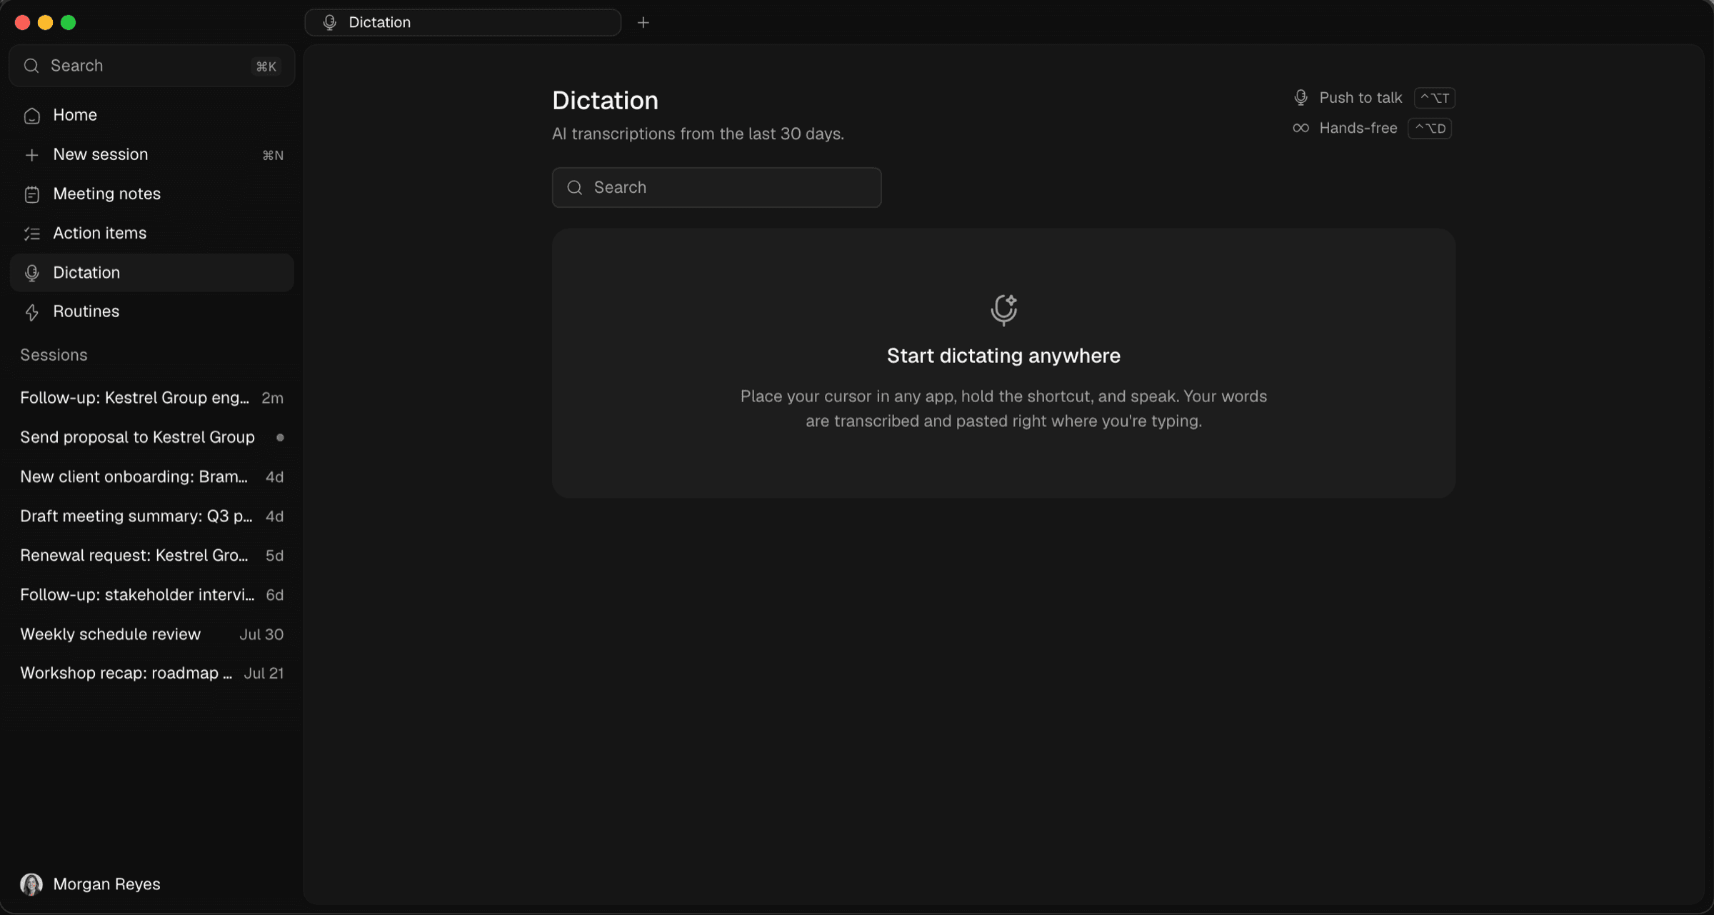Click the Hands-free infinity icon

pos(1301,128)
